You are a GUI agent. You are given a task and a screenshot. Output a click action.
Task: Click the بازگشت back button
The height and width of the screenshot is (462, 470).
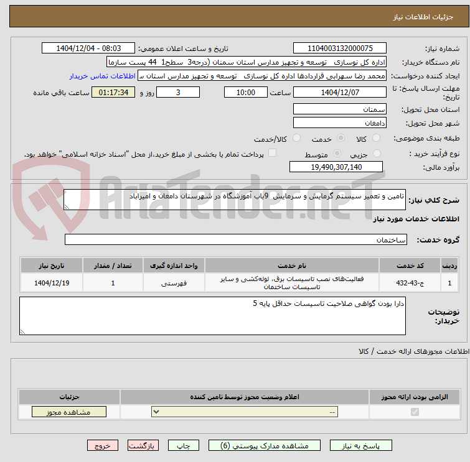(x=143, y=446)
